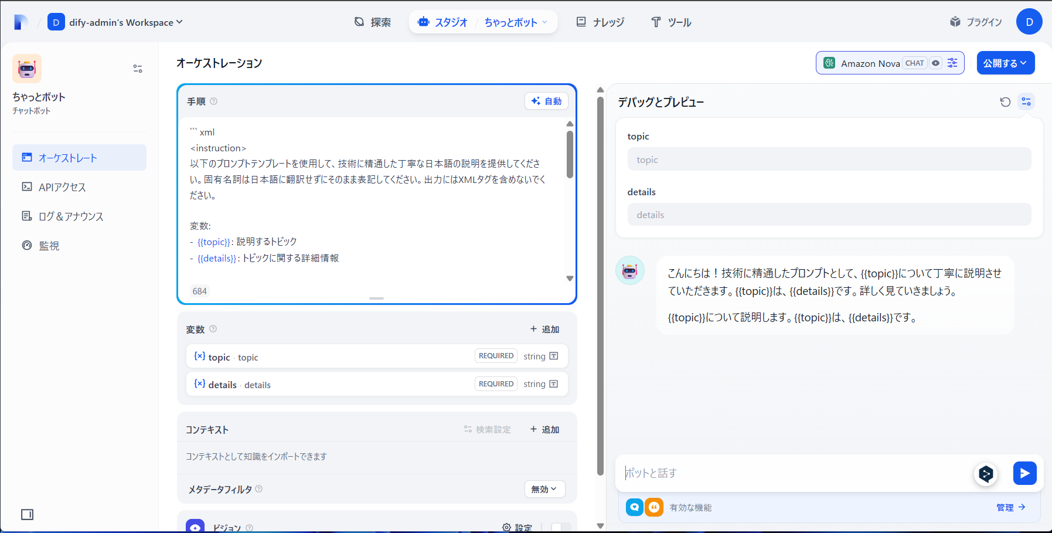This screenshot has width=1052, height=533.
Task: Click prompt editor scroll down arrow
Action: pos(570,279)
